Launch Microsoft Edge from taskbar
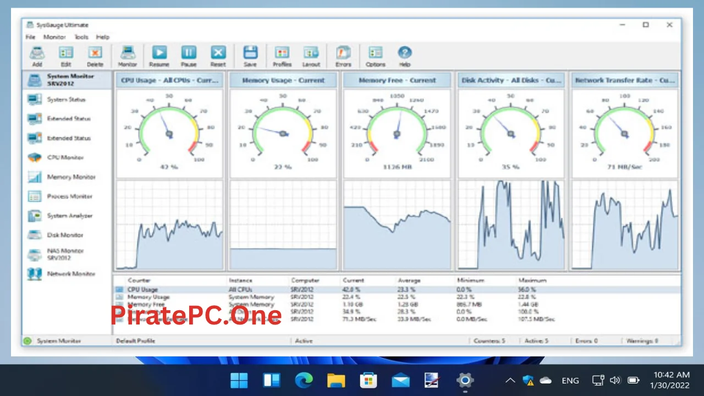 click(304, 381)
